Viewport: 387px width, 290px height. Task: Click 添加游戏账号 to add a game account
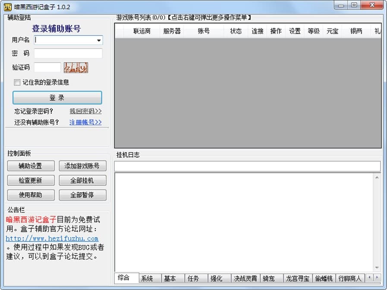coord(82,166)
